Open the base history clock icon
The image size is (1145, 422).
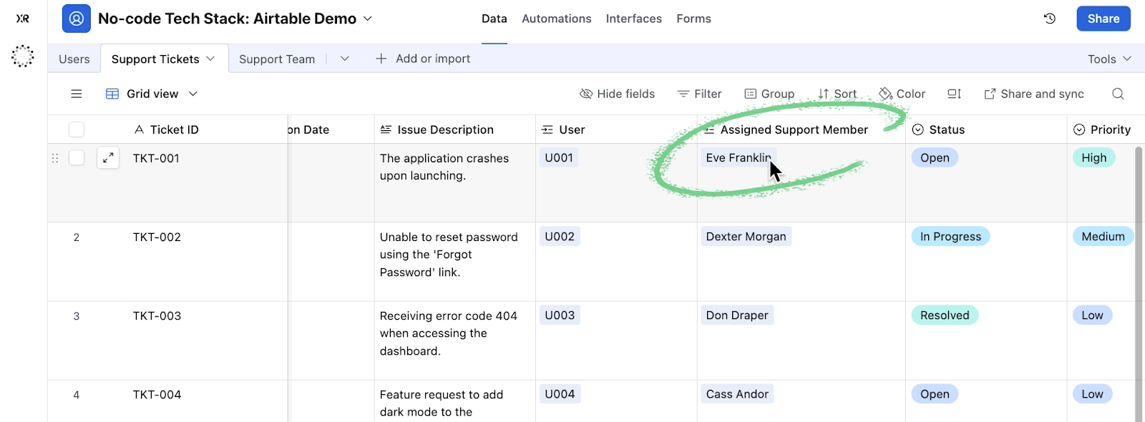point(1050,19)
